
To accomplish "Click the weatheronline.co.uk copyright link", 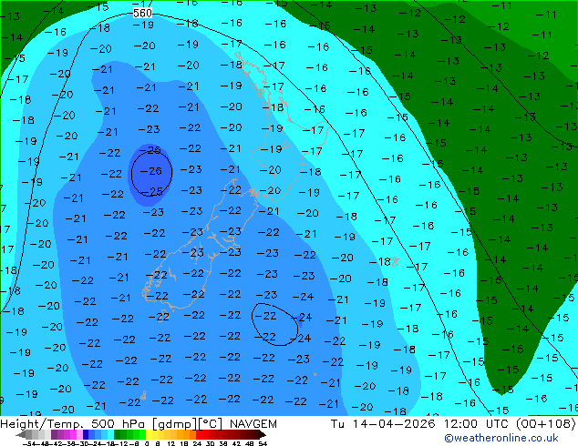I will coord(501,438).
